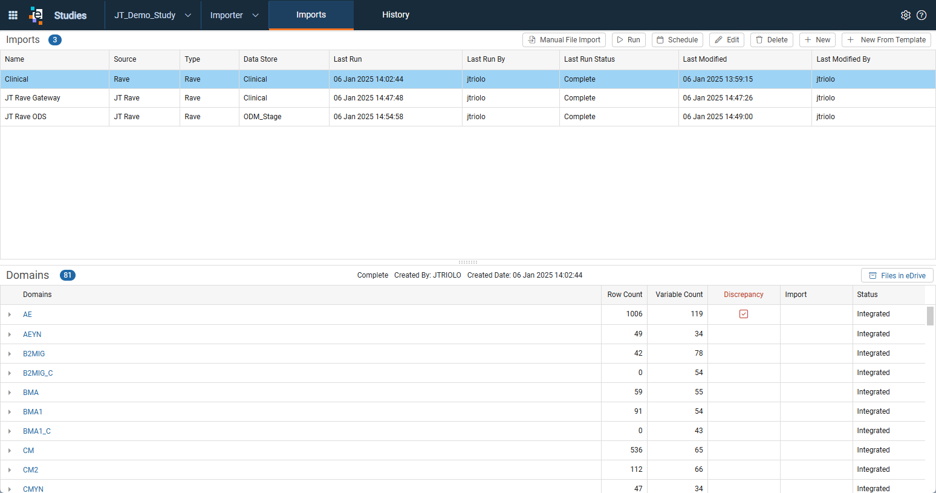Sort by Last Modified By column header

coord(873,59)
